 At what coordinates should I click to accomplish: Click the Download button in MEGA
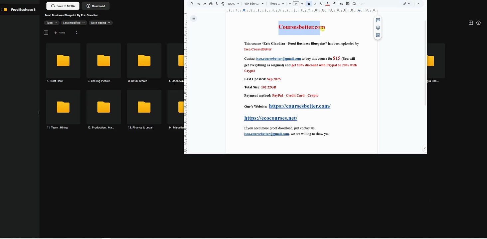pyautogui.click(x=95, y=6)
